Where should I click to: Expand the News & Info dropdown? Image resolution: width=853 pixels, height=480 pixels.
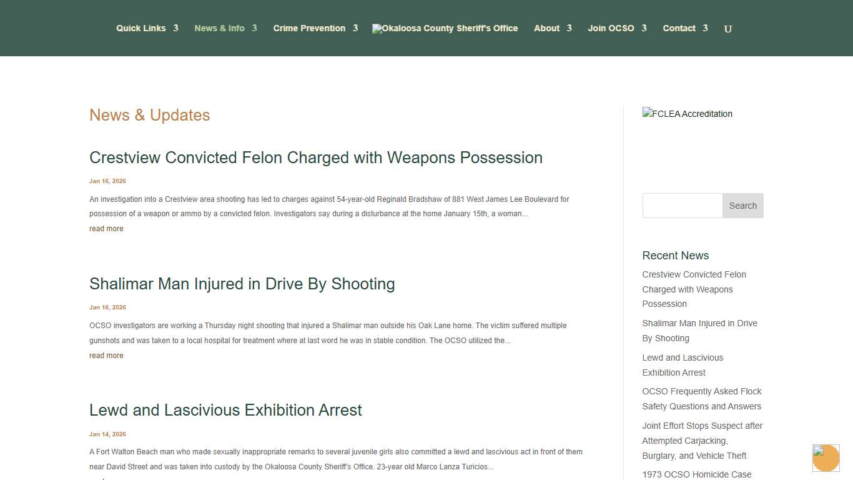pos(219,28)
